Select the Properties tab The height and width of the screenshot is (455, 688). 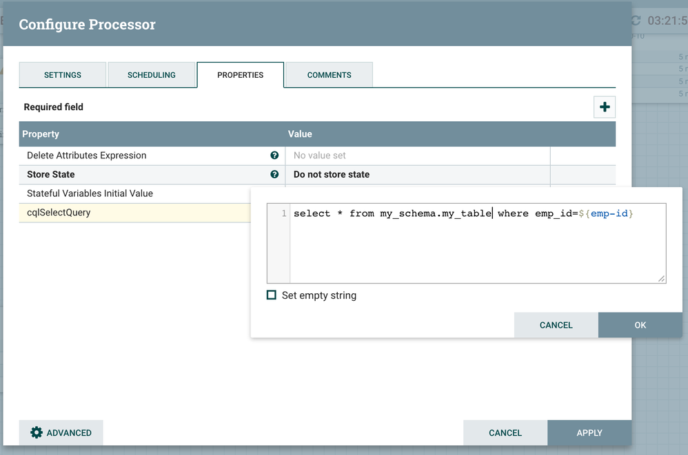click(241, 75)
